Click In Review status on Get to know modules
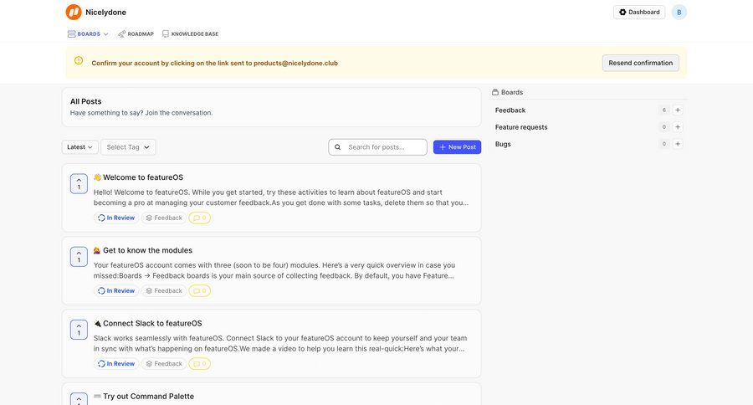Screen dimensions: 753x405 116,290
